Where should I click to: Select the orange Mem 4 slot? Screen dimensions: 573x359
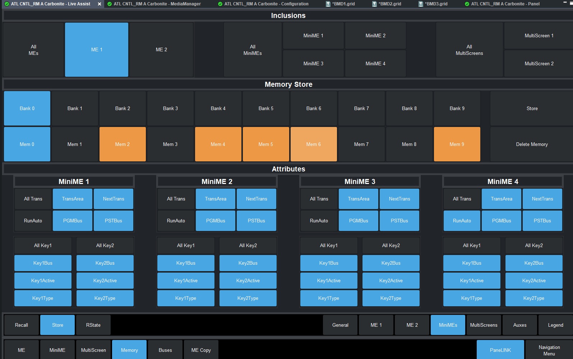(x=218, y=145)
